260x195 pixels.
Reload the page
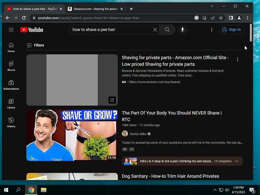(24, 18)
